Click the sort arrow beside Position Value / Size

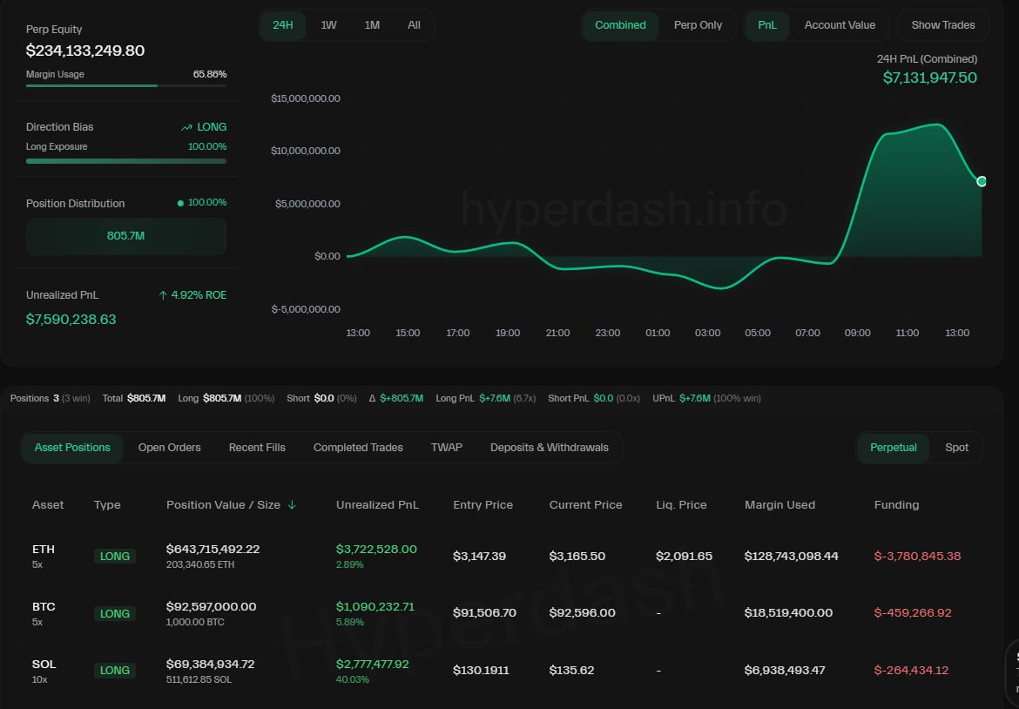tap(292, 505)
